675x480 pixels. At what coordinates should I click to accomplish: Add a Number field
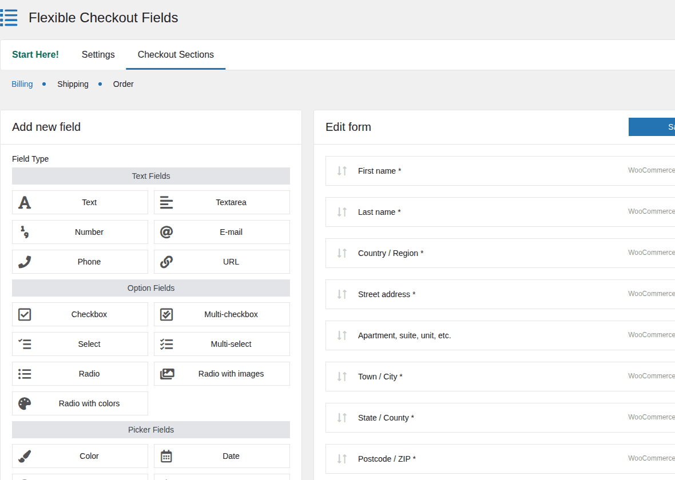80,232
